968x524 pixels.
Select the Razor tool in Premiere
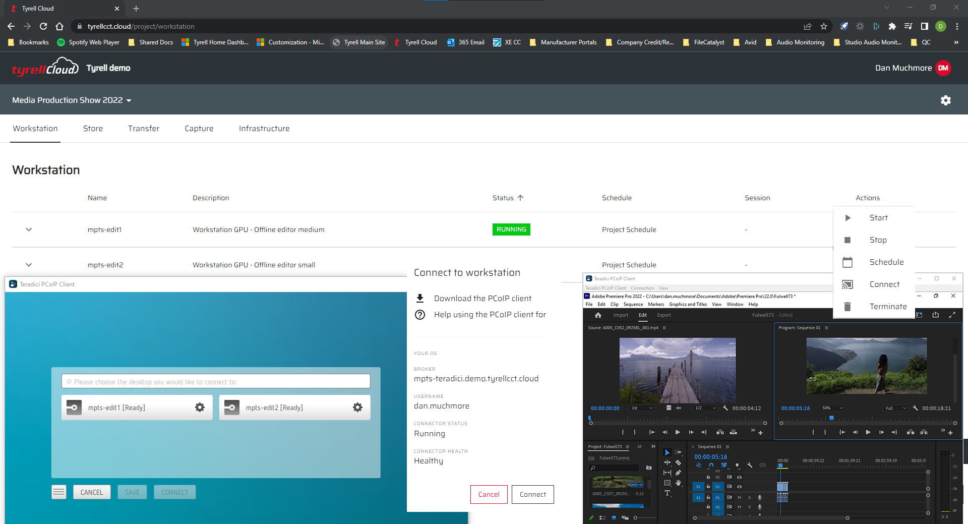tap(678, 462)
